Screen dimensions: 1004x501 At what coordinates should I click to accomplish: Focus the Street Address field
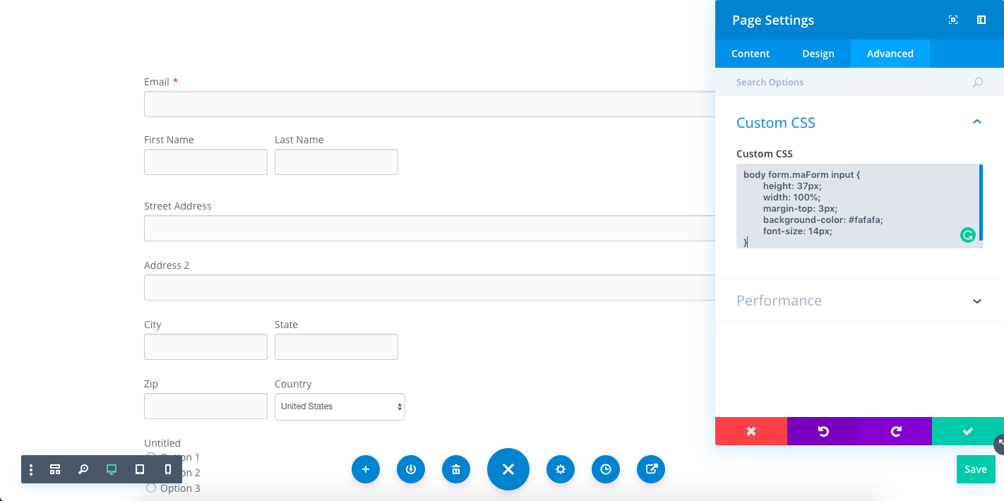429,228
